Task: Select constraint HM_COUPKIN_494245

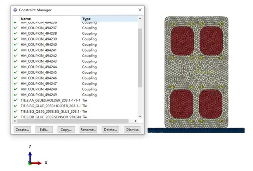Action: click(39, 72)
